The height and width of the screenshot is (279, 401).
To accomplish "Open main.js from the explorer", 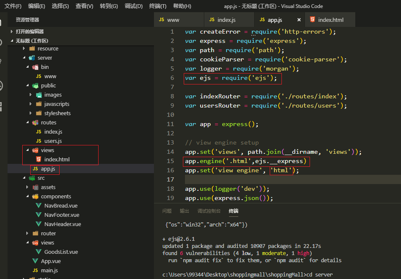I will pos(49,271).
